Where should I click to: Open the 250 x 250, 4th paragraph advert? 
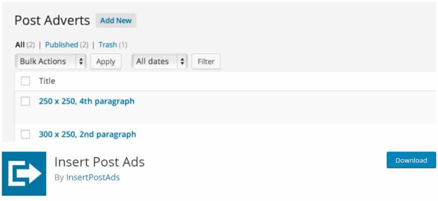coord(86,101)
